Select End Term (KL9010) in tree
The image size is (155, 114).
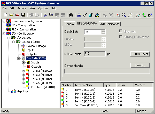[x=43, y=87]
